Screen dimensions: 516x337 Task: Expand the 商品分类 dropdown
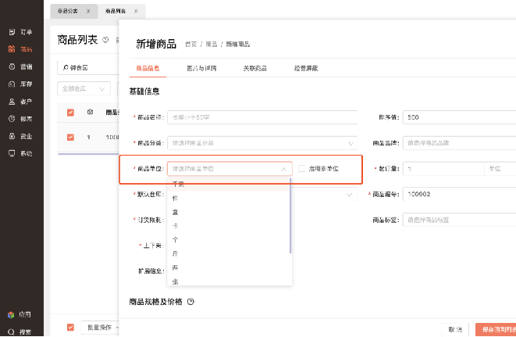click(x=350, y=143)
